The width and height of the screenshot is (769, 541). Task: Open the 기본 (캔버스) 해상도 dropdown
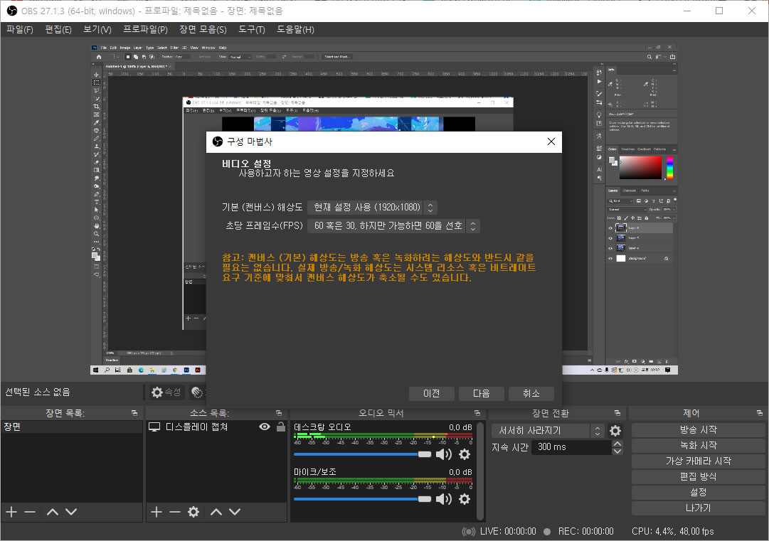(372, 208)
